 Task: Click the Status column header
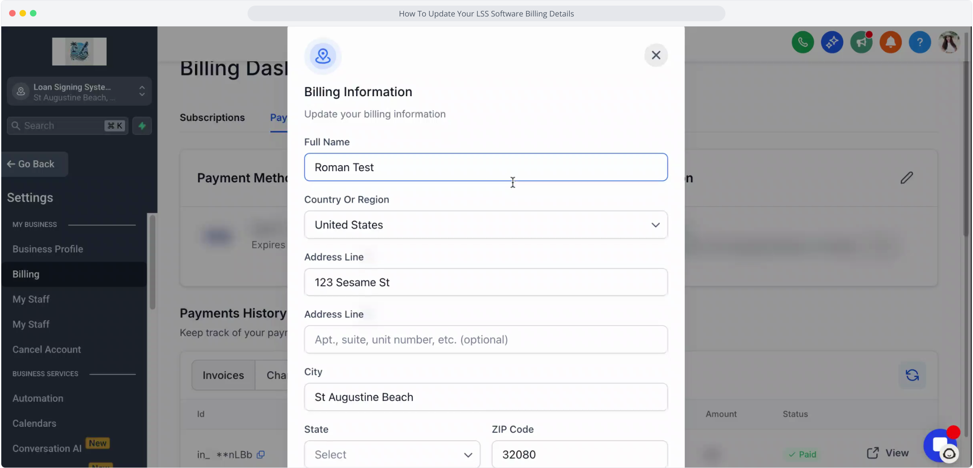point(795,414)
